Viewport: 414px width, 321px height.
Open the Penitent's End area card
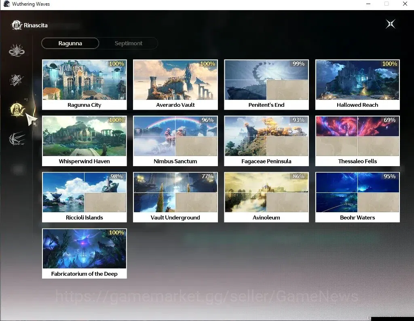[x=266, y=85]
